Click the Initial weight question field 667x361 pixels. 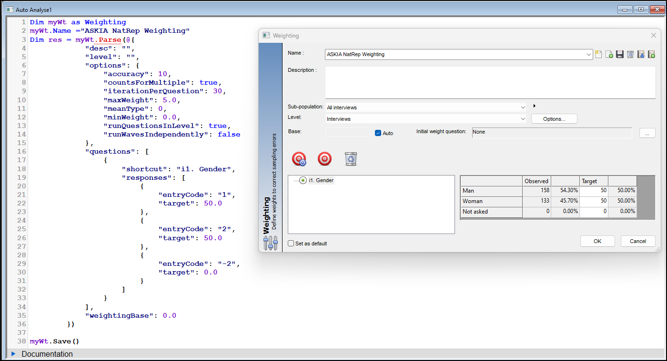point(552,132)
